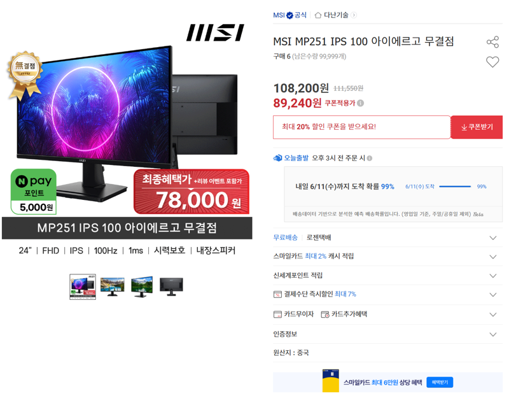The image size is (509, 396).
Task: Click the MSI verified badge icon
Action: (x=289, y=15)
